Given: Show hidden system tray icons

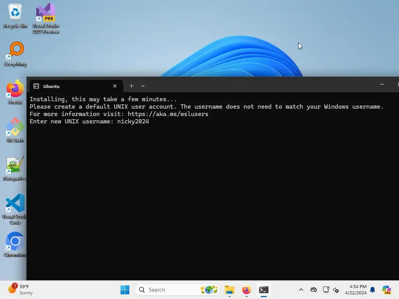Looking at the screenshot, I should coord(301,290).
